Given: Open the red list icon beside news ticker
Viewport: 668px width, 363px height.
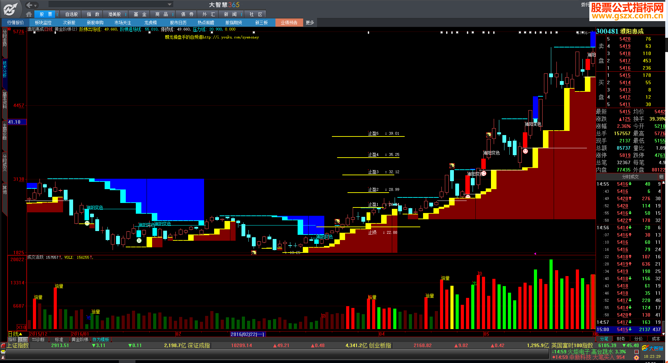Looking at the screenshot, I should [636, 352].
